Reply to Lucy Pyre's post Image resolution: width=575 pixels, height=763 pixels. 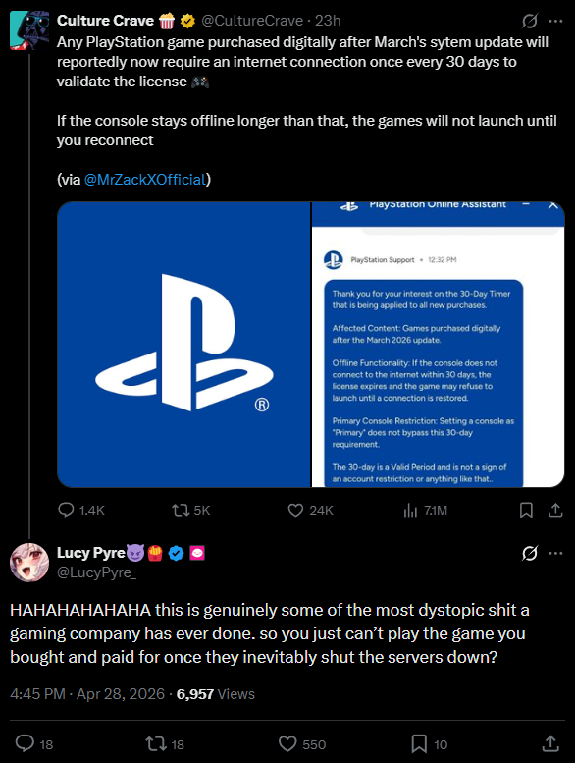pos(25,743)
